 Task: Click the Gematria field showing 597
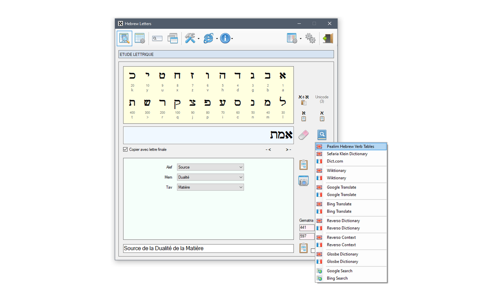(307, 236)
